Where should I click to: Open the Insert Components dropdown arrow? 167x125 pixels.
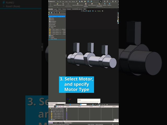click(x=57, y=7)
